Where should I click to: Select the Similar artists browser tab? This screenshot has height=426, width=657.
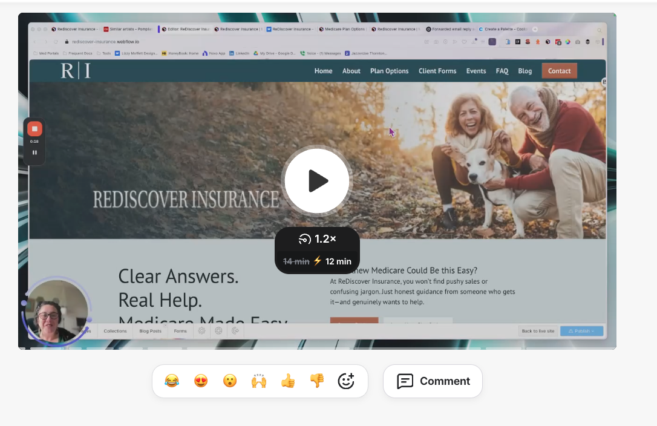tap(128, 29)
